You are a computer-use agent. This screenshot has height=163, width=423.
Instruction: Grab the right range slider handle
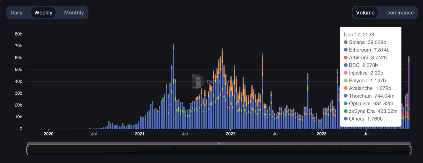410,150
